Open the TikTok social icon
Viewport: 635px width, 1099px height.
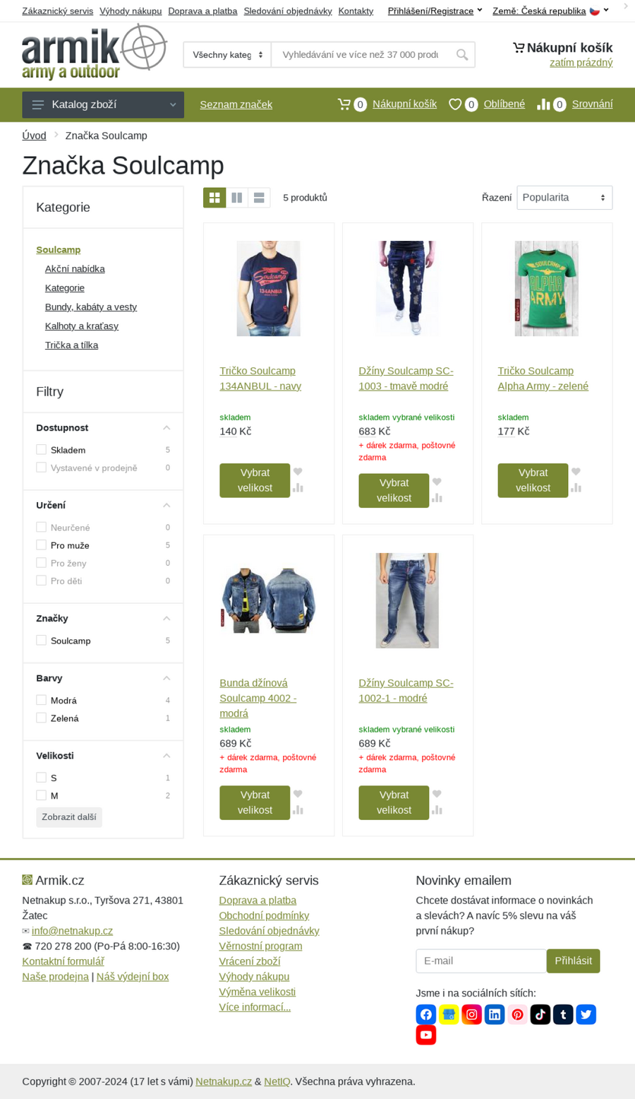[x=540, y=1014]
